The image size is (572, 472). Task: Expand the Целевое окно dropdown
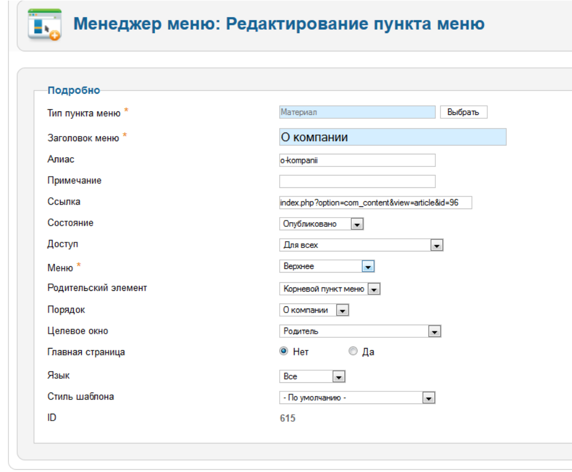pyautogui.click(x=360, y=331)
